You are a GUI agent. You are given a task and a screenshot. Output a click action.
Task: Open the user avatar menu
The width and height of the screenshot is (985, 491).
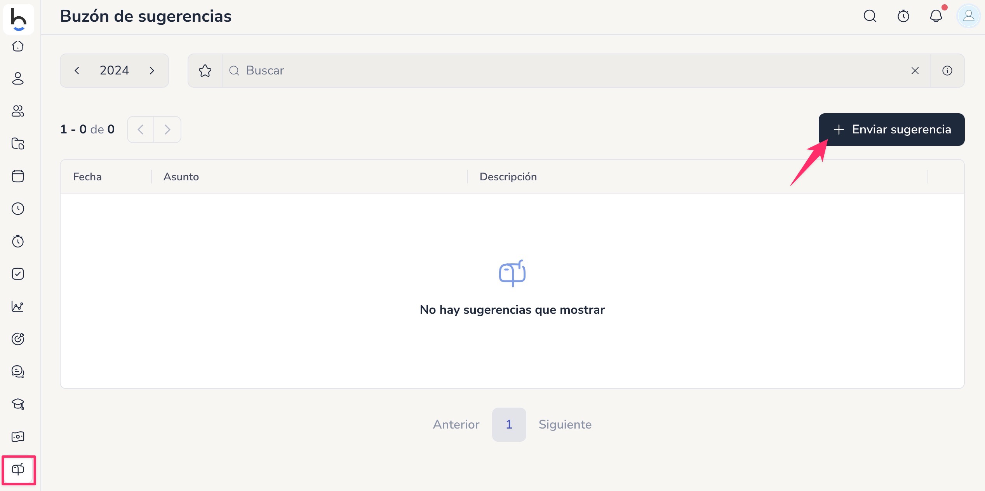[x=969, y=16]
